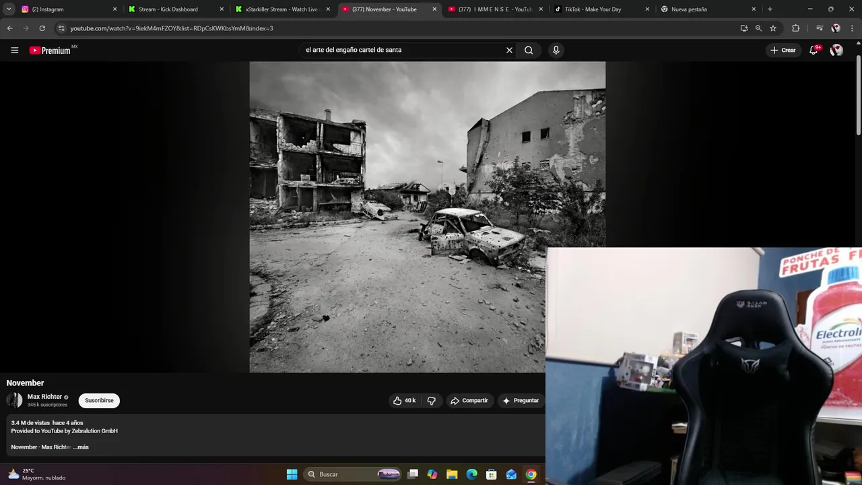Viewport: 862px width, 485px height.
Task: Open the zoom level indicator
Action: pos(758,28)
